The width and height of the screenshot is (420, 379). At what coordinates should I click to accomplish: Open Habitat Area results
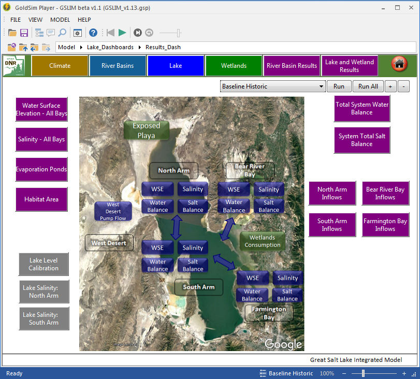click(x=41, y=199)
